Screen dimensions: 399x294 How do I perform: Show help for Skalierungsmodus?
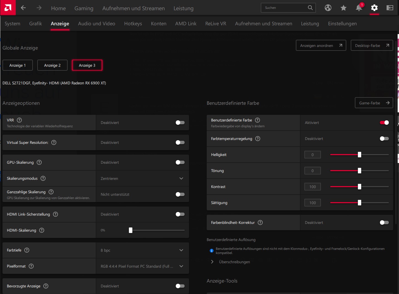pyautogui.click(x=43, y=178)
